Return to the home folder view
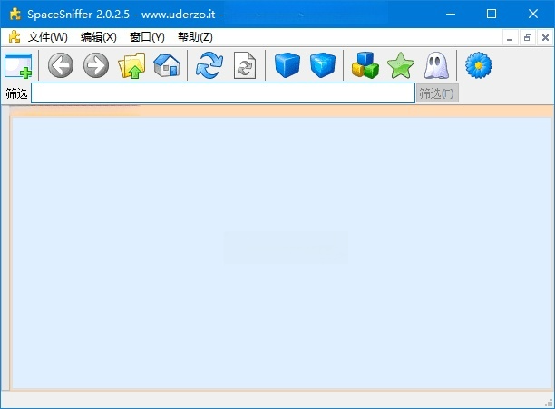 point(166,66)
